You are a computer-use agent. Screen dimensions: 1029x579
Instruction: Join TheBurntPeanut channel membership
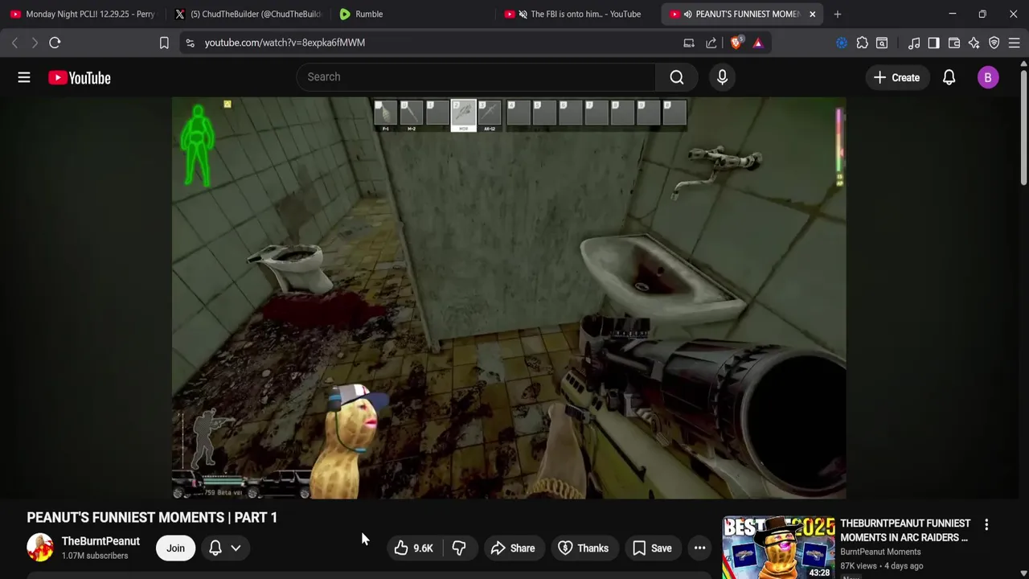[x=175, y=548]
